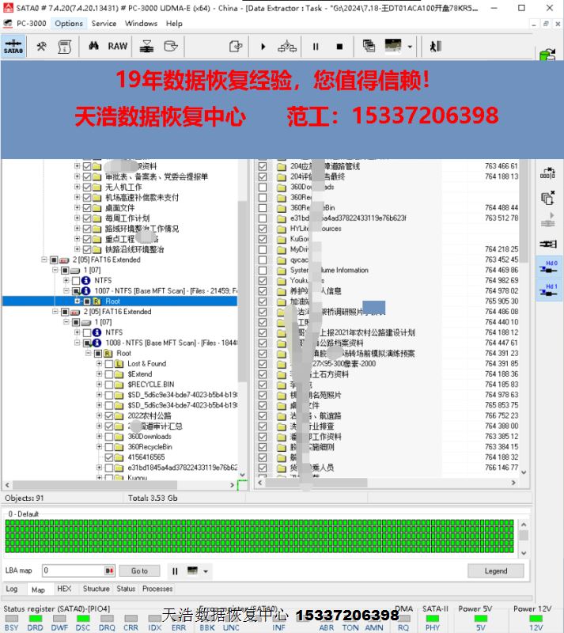Click the Legend button
This screenshot has height=633, width=564.
[495, 570]
